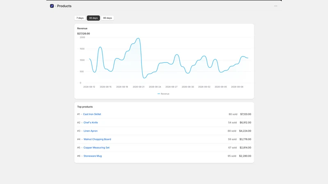Image resolution: width=328 pixels, height=184 pixels.
Task: Click the app icon beside Products
Action: 52,6
